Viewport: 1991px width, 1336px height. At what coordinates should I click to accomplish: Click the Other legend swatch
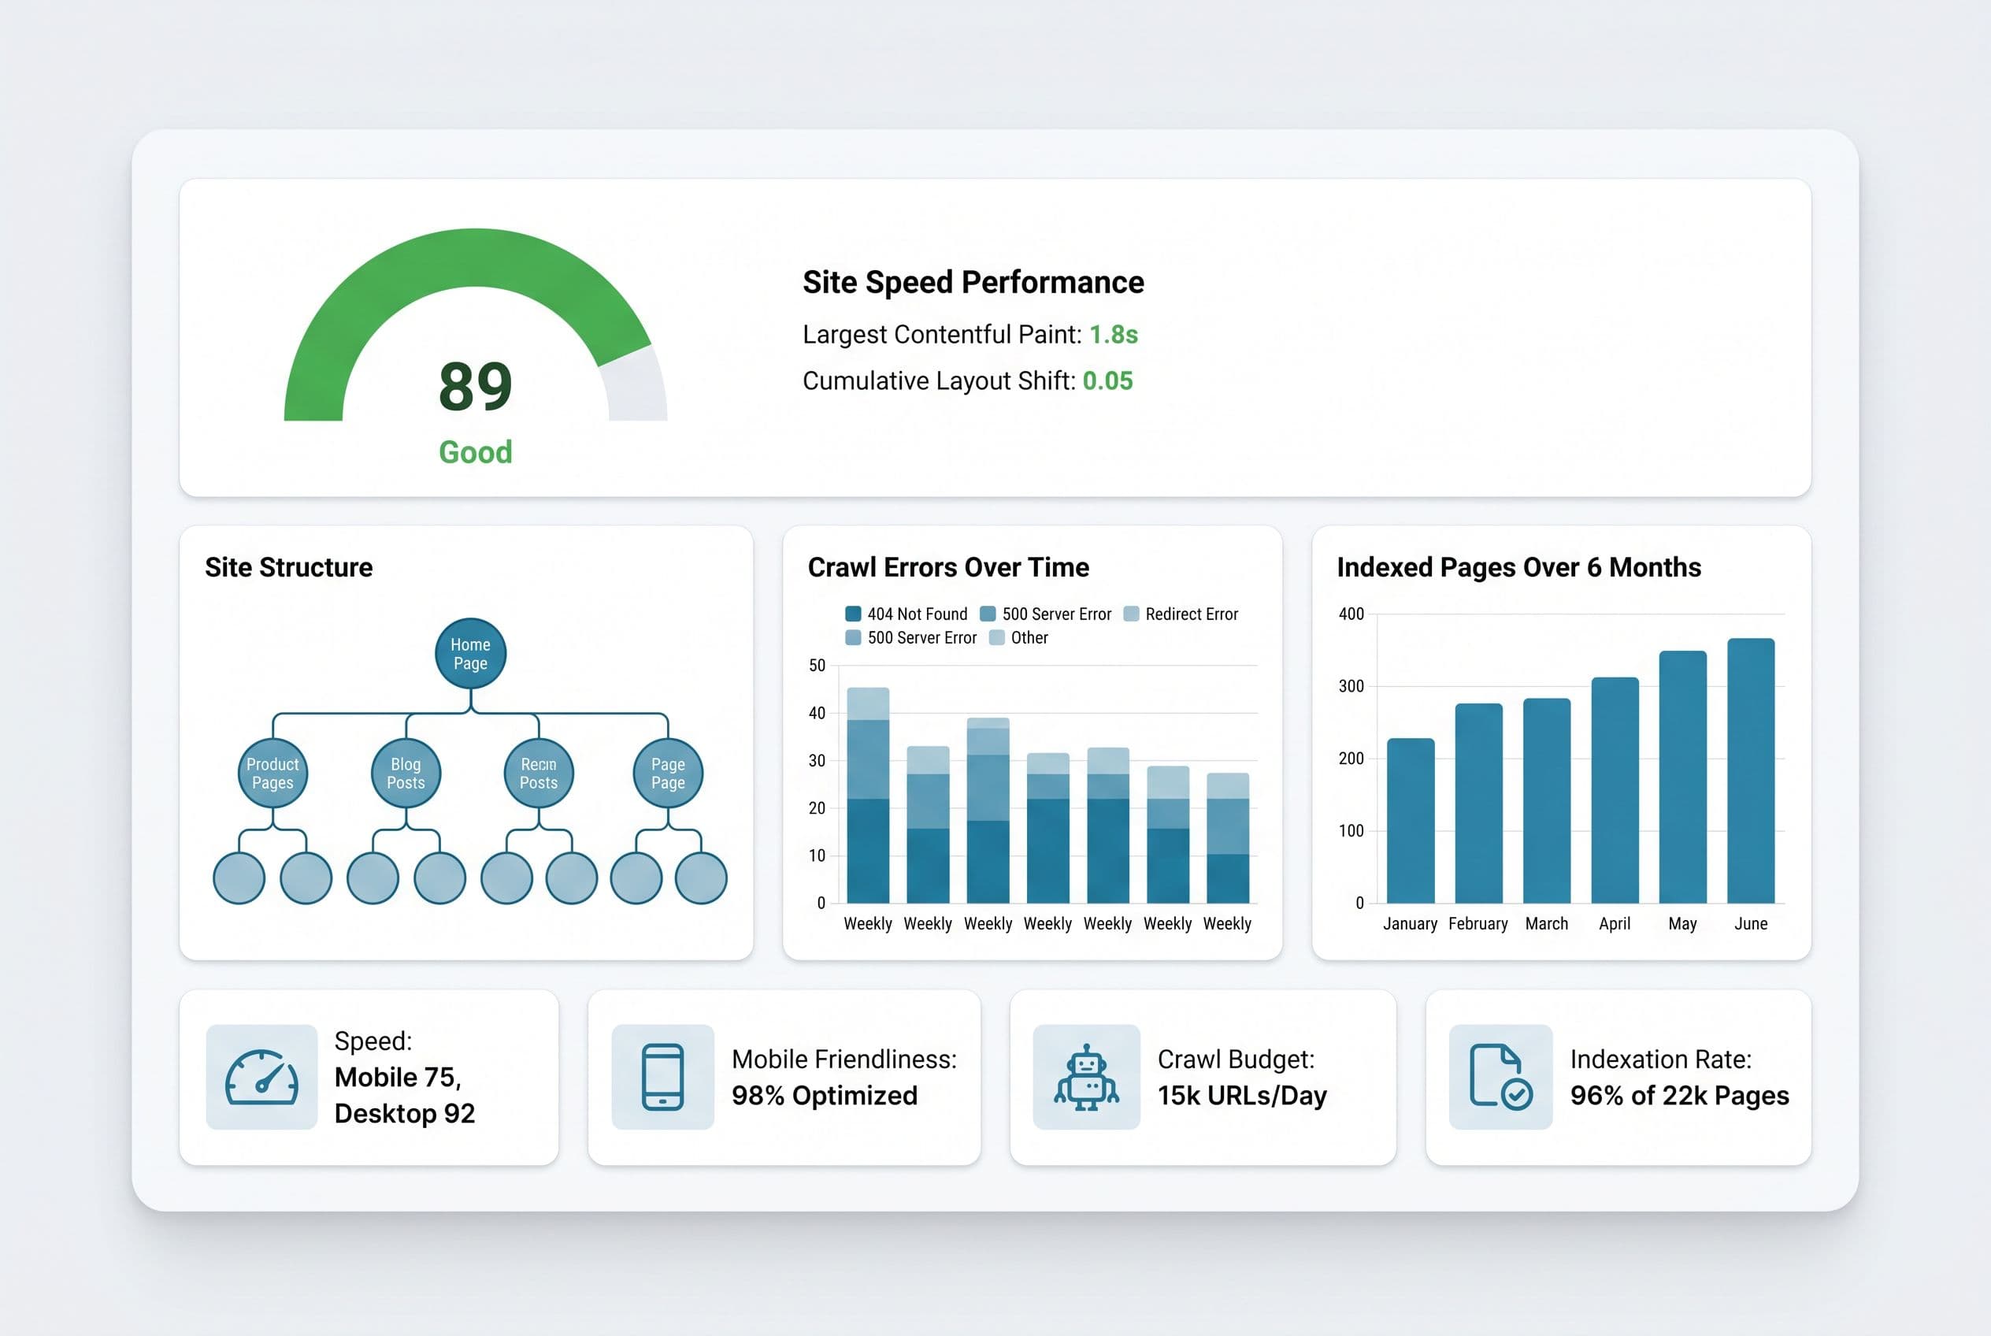(996, 637)
